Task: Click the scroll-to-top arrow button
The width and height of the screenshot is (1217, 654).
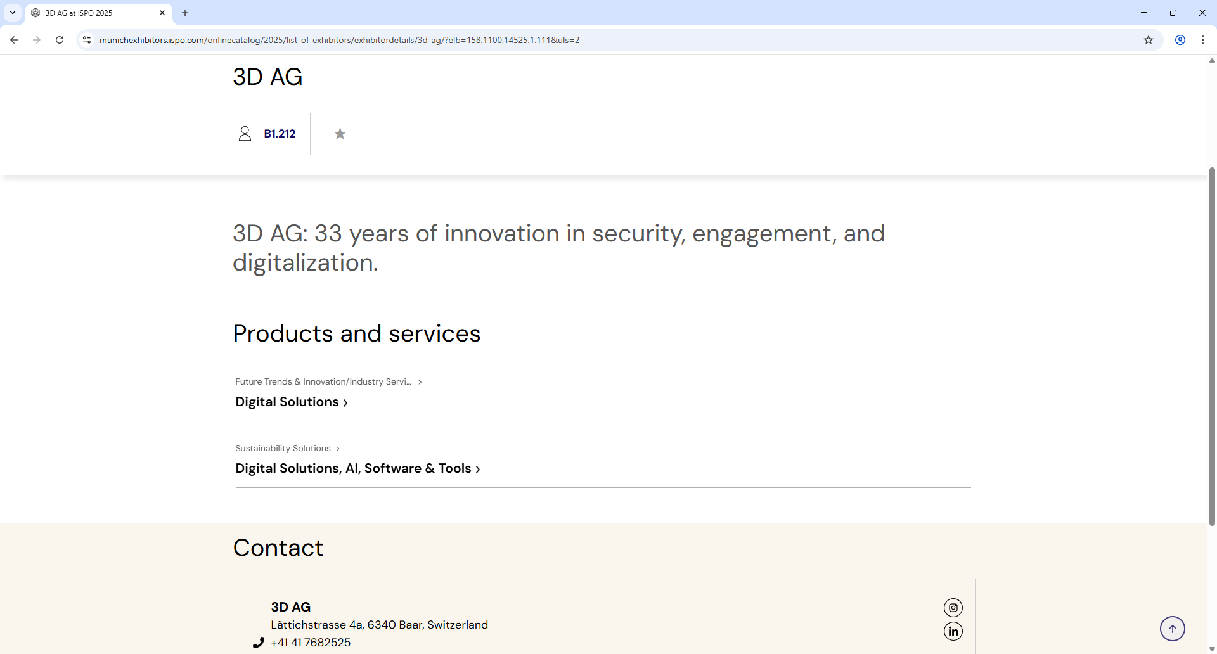Action: [x=1173, y=628]
